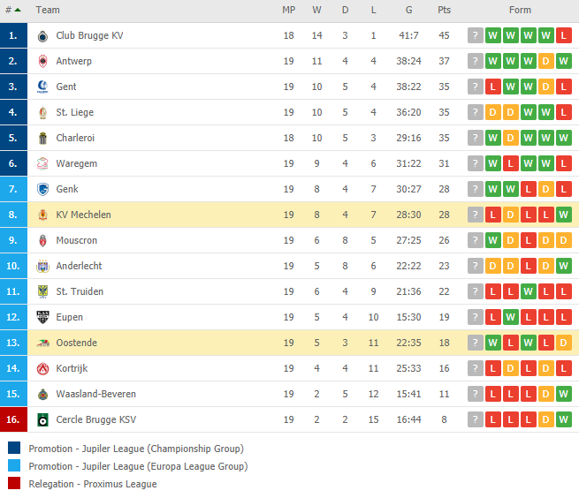
Task: Click the dark blue Championship Group swatch
Action: point(14,448)
